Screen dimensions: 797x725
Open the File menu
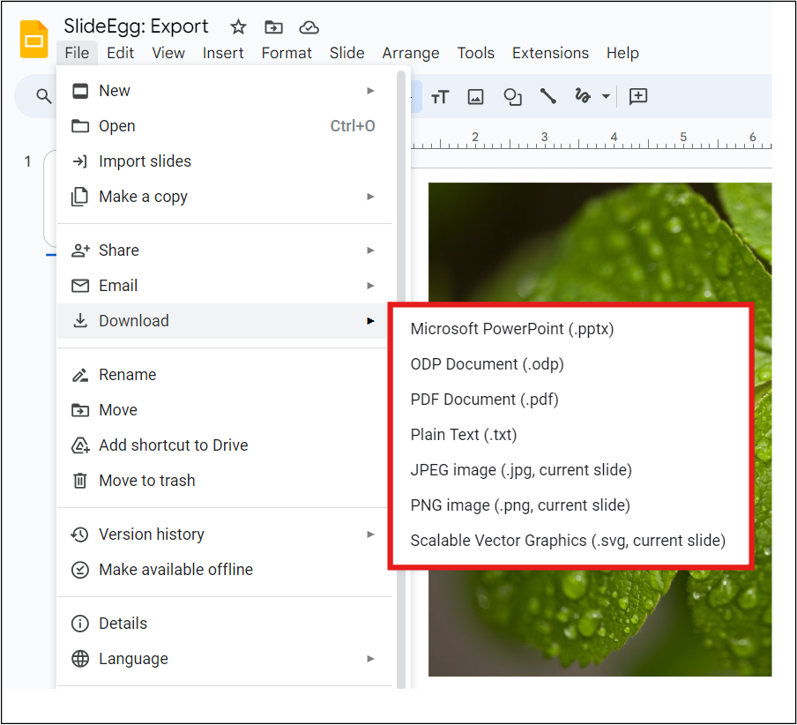coord(77,53)
